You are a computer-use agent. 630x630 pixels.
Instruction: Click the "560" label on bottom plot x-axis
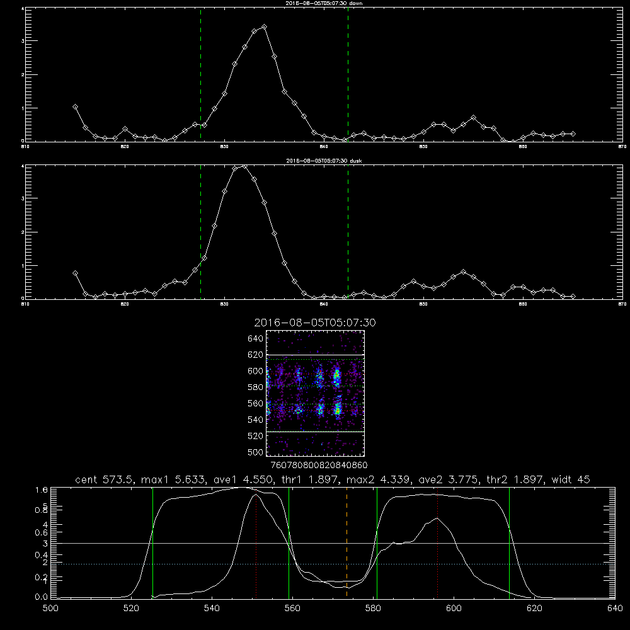pyautogui.click(x=292, y=609)
